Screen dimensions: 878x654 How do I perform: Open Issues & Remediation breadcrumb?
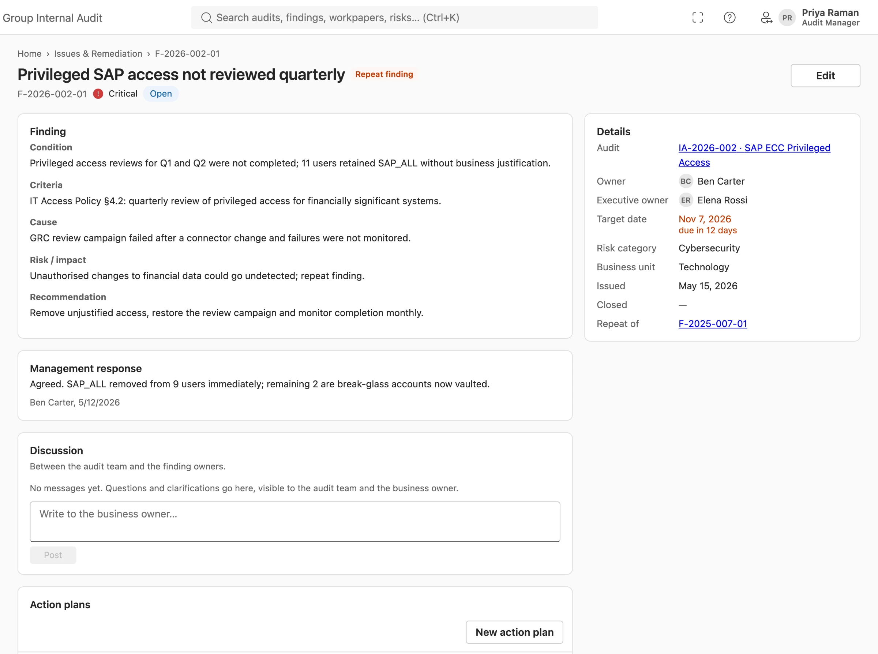pos(98,53)
